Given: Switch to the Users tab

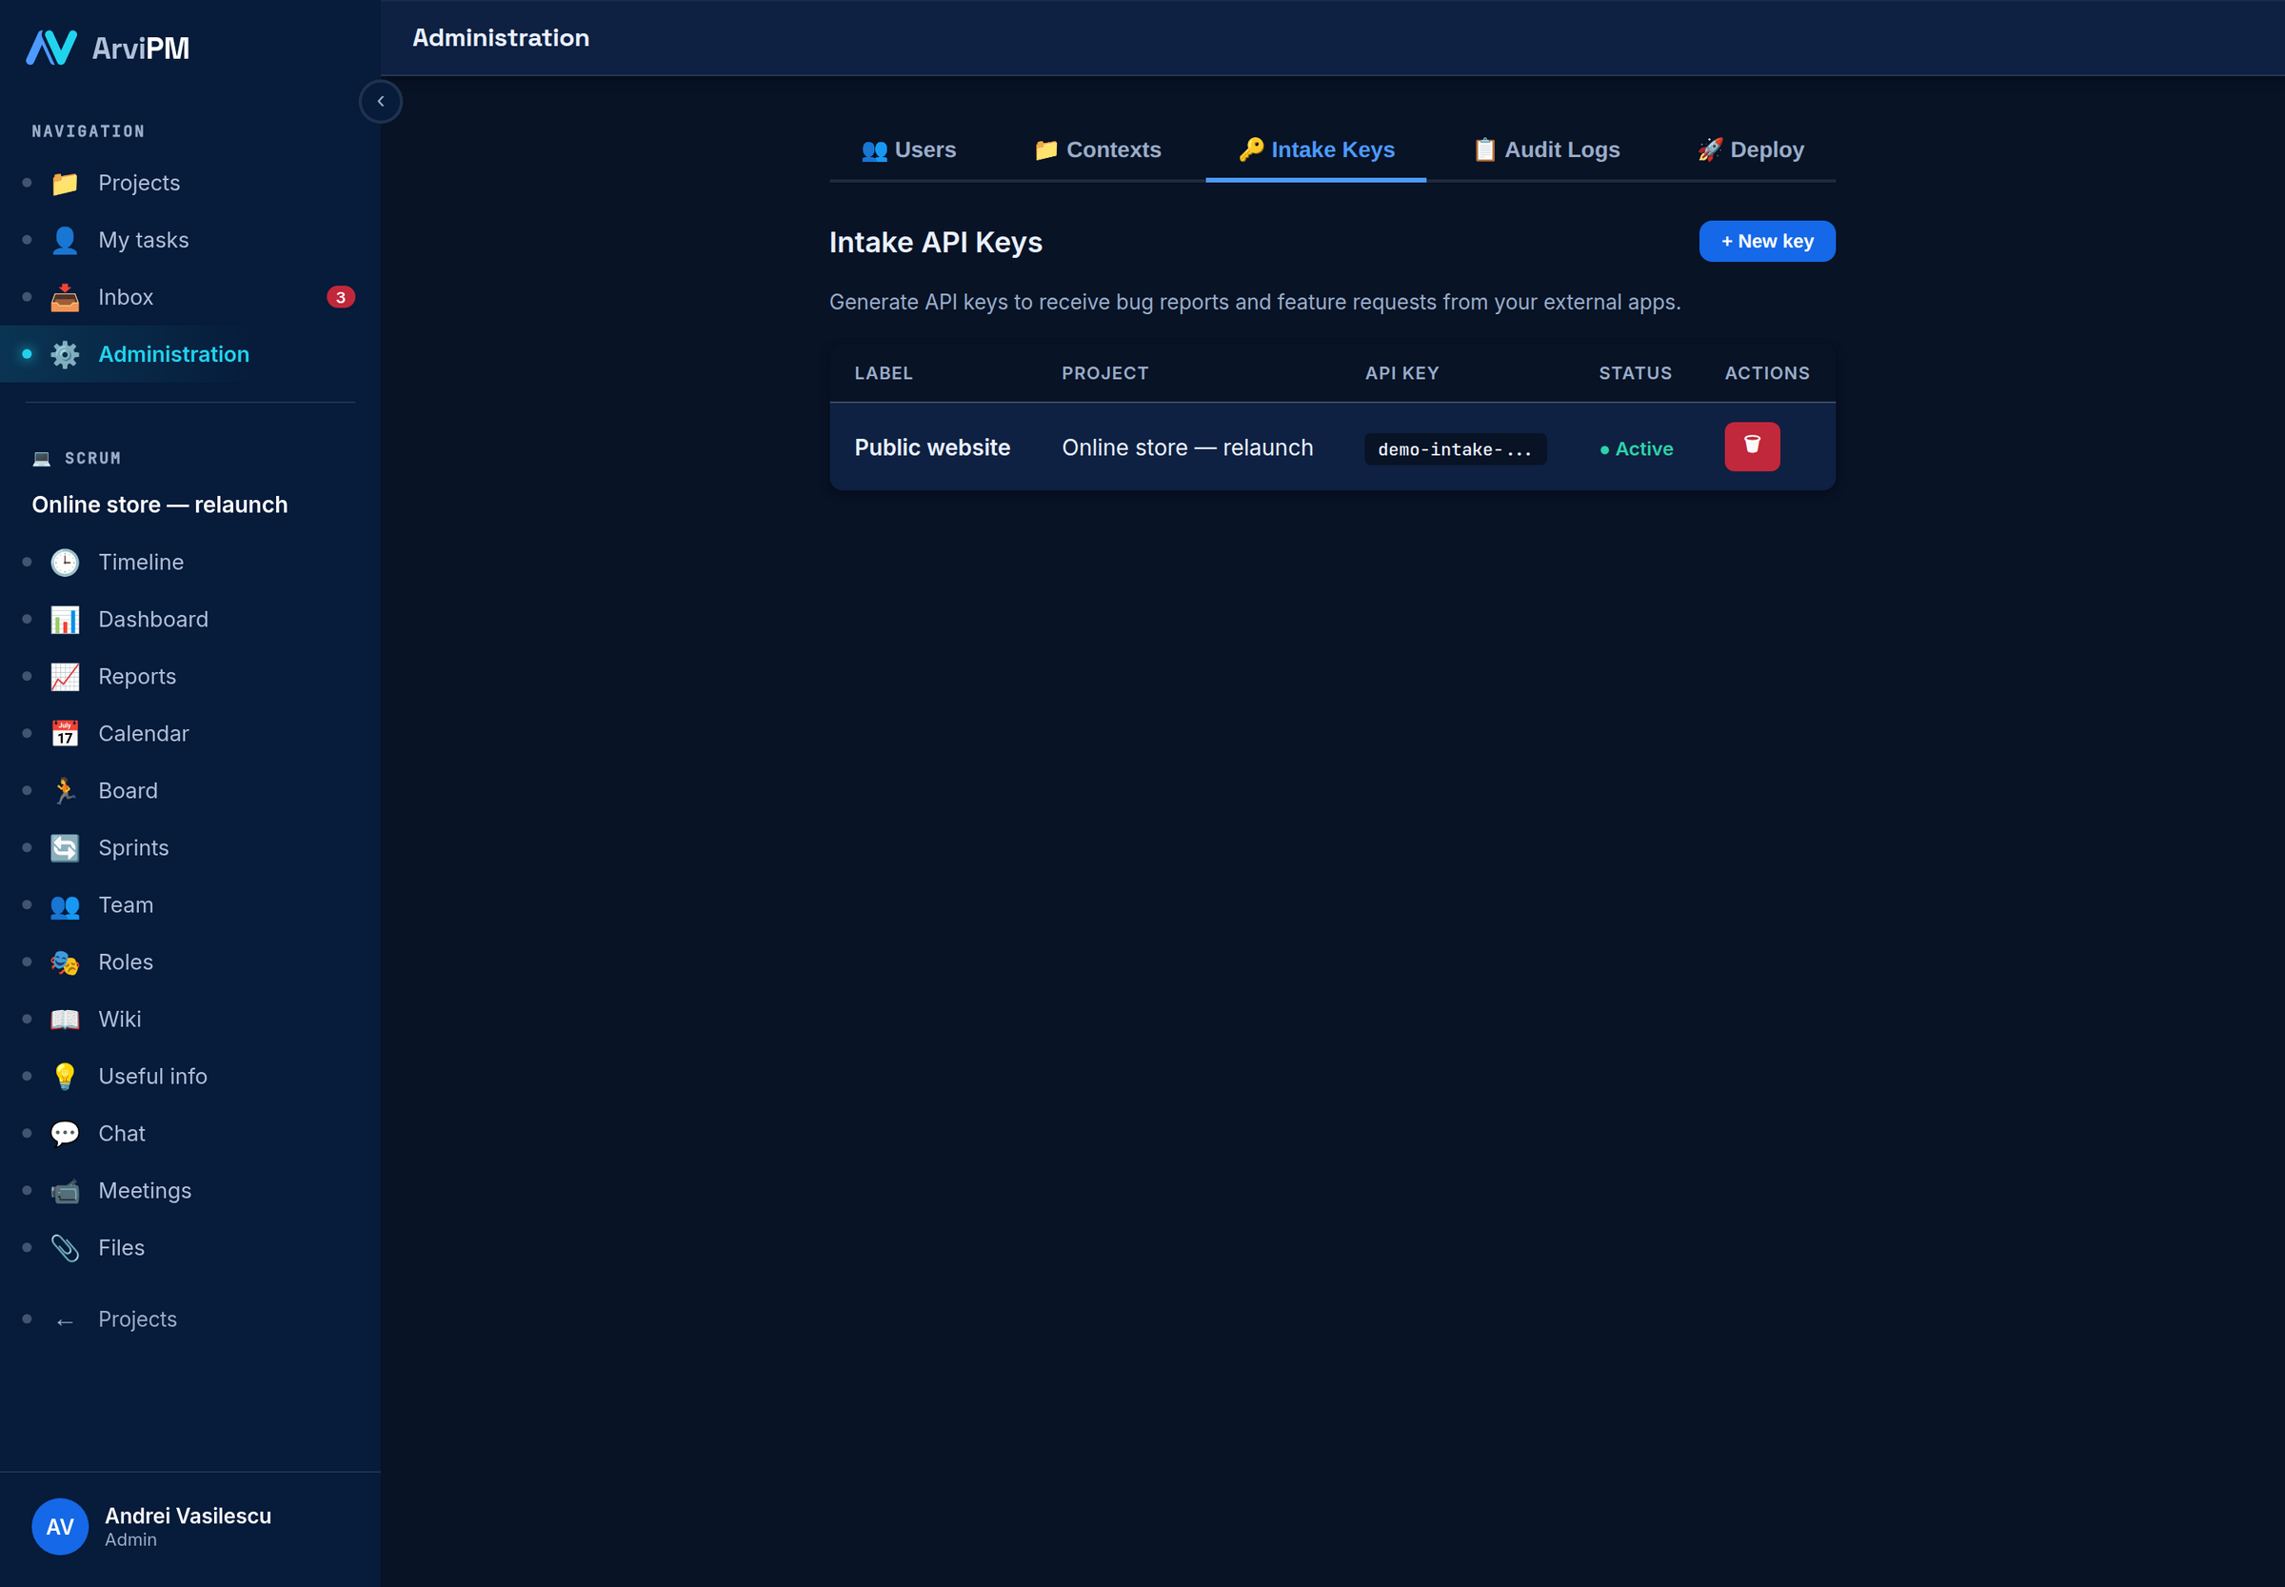Looking at the screenshot, I should (908, 149).
